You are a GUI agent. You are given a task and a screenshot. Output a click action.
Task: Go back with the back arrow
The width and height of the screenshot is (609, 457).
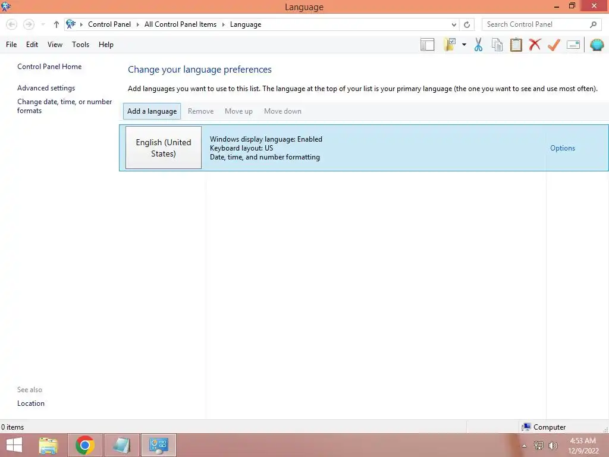coord(12,24)
